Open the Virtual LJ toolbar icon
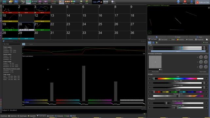The width and height of the screenshot is (210, 118). (105, 2)
